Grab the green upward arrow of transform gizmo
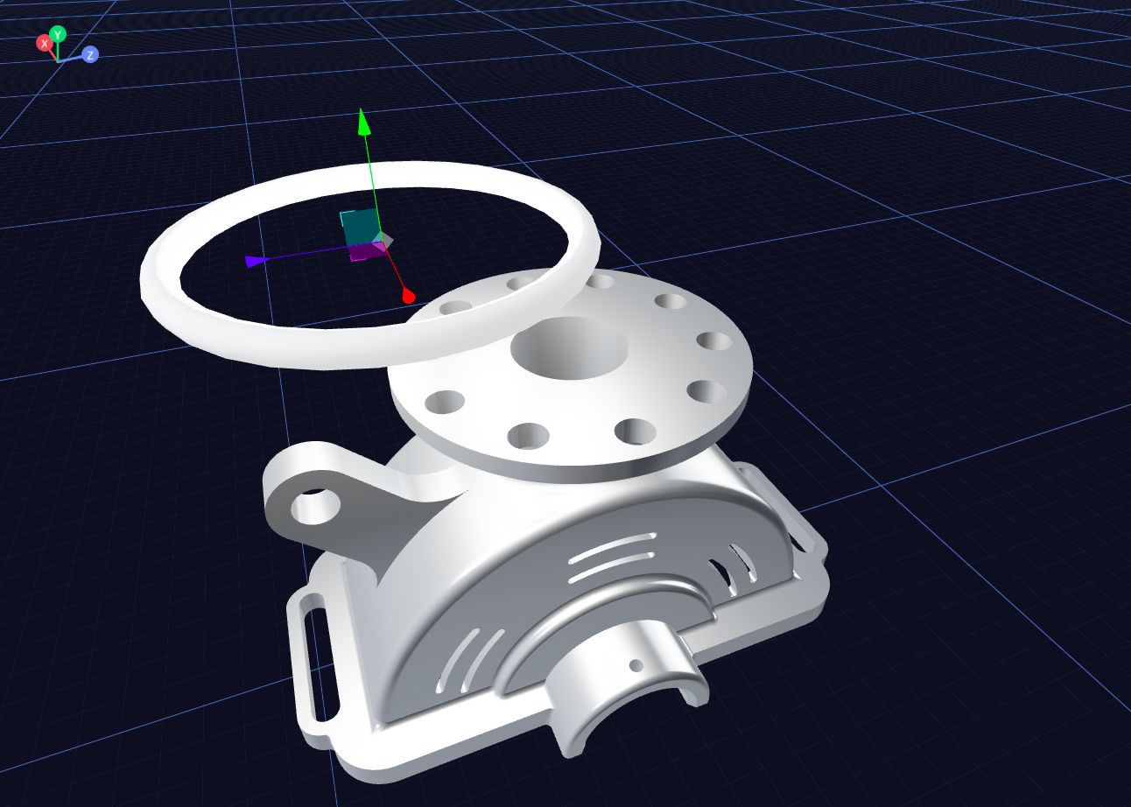 [365, 122]
